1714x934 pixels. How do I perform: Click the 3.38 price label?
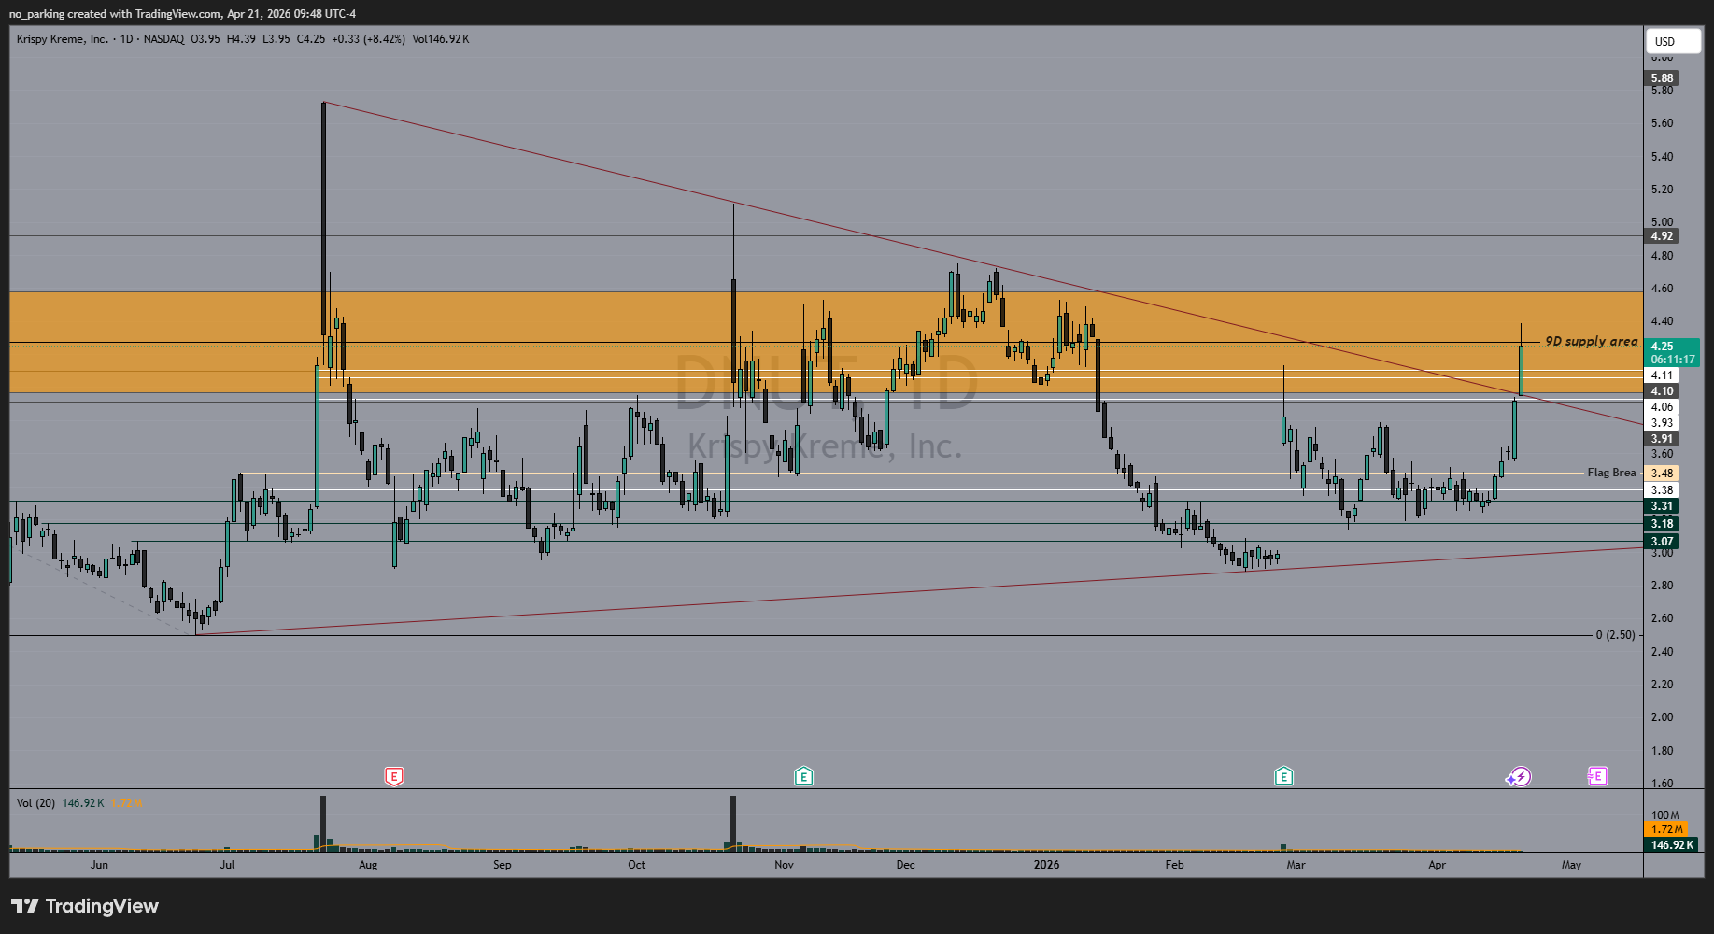(x=1663, y=490)
